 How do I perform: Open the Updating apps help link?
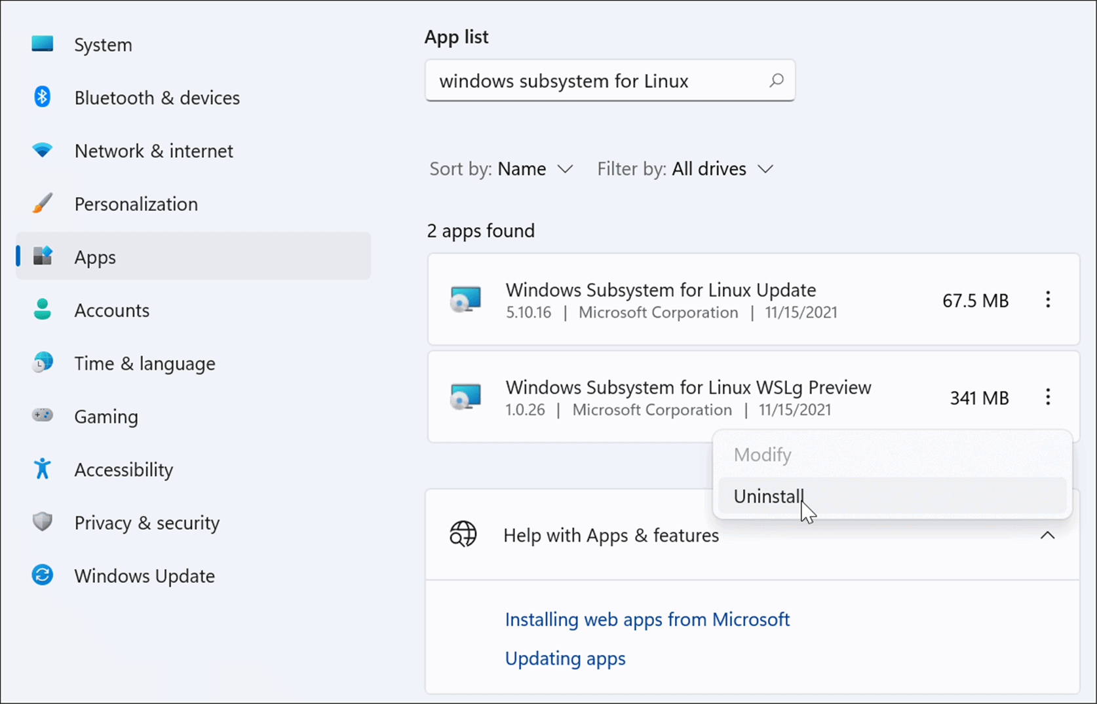pyautogui.click(x=565, y=658)
